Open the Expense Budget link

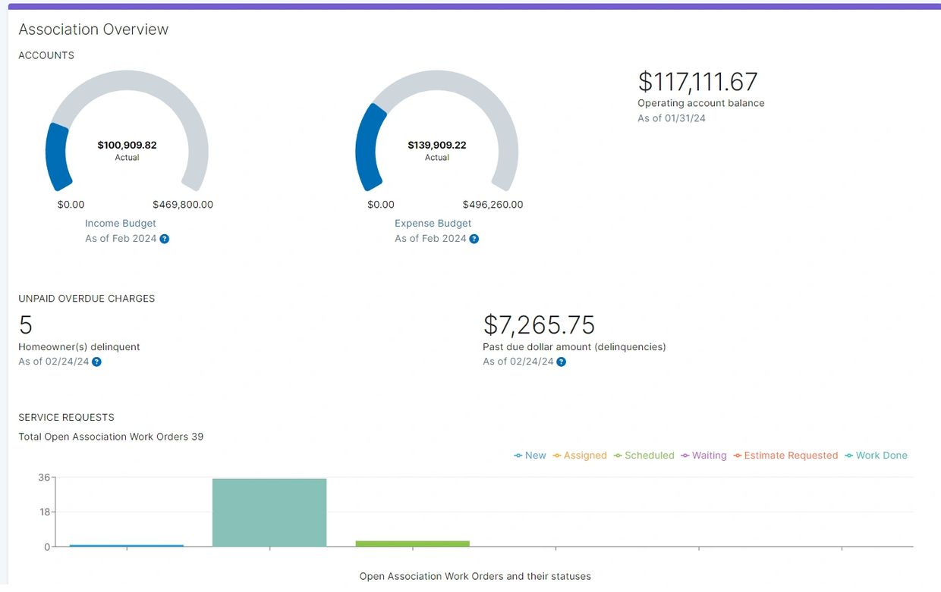click(x=433, y=224)
